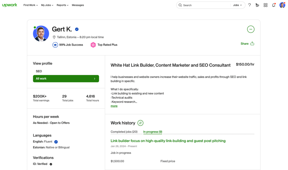Click the Tallinn, Estonia local time text

point(80,37)
